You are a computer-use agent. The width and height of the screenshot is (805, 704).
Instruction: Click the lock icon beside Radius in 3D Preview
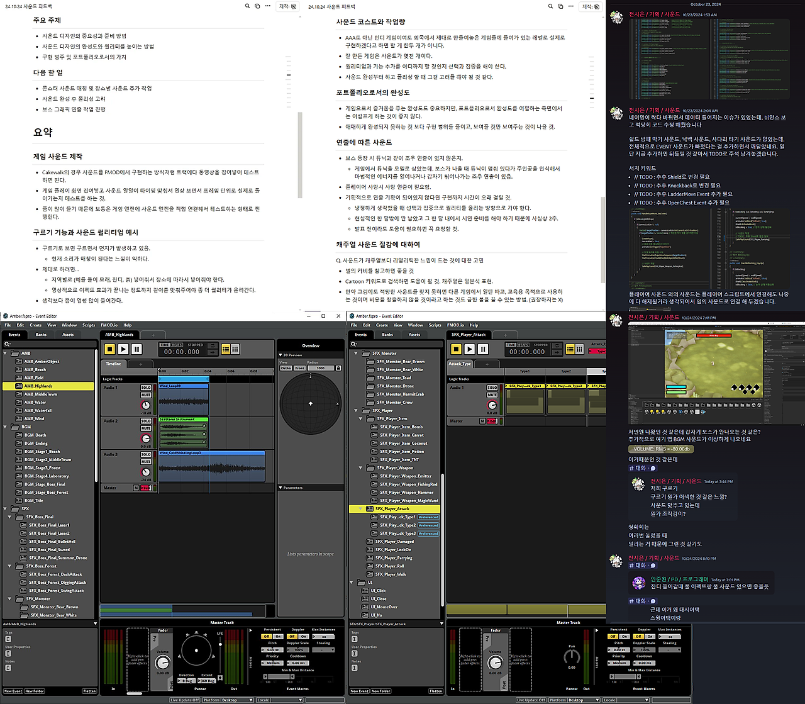[x=338, y=368]
